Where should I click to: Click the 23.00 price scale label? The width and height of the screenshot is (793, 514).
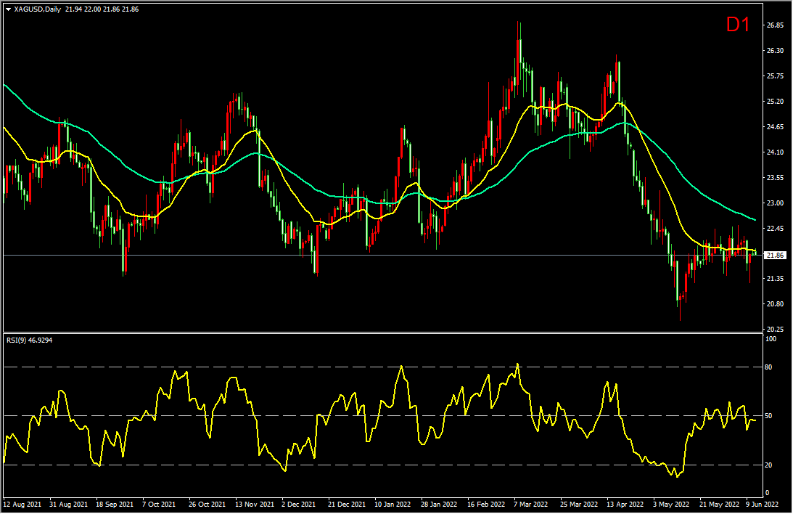coord(776,203)
